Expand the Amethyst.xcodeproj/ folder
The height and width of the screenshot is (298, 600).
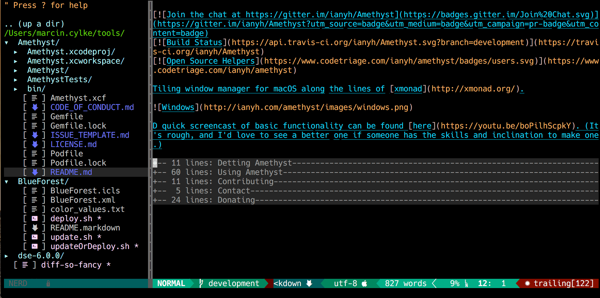16,52
